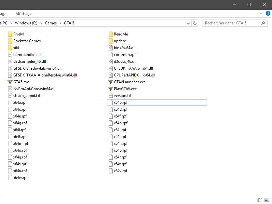Click the search magnifier icon
The height and width of the screenshot is (204, 272).
click(x=263, y=23)
